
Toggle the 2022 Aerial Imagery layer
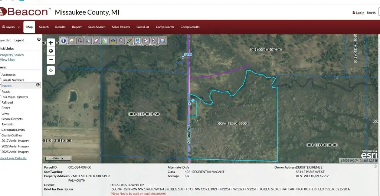click(x=15, y=146)
